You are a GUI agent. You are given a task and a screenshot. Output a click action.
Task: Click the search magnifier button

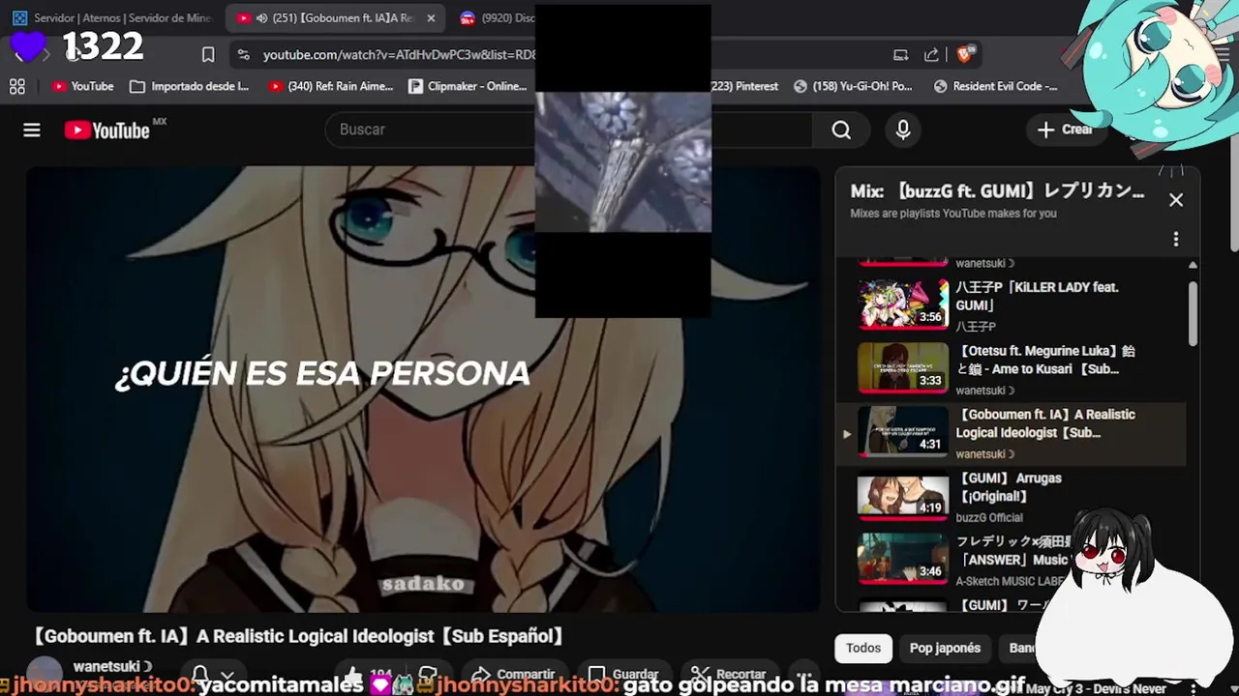point(841,130)
